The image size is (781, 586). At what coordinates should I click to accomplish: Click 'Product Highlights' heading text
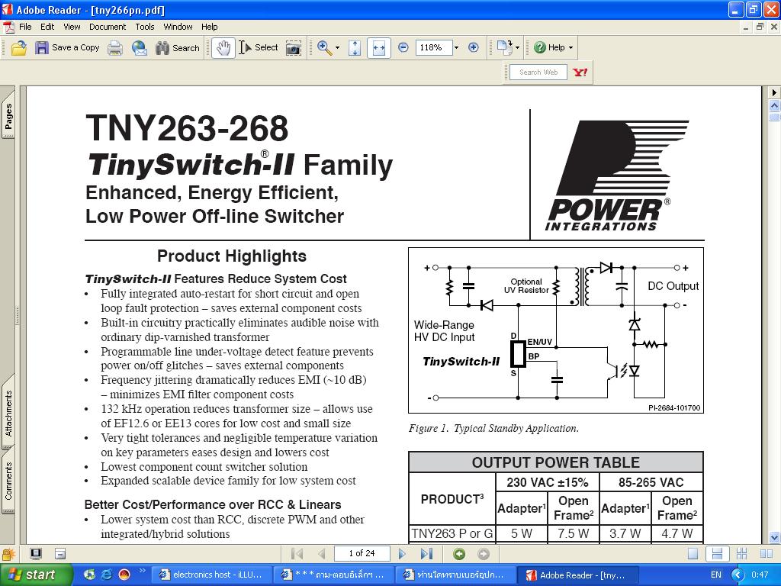click(x=232, y=256)
